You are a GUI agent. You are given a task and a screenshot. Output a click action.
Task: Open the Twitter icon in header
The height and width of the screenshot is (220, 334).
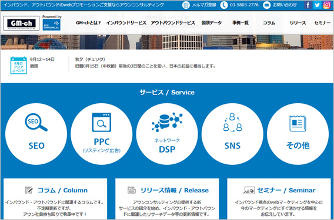(x=317, y=5)
